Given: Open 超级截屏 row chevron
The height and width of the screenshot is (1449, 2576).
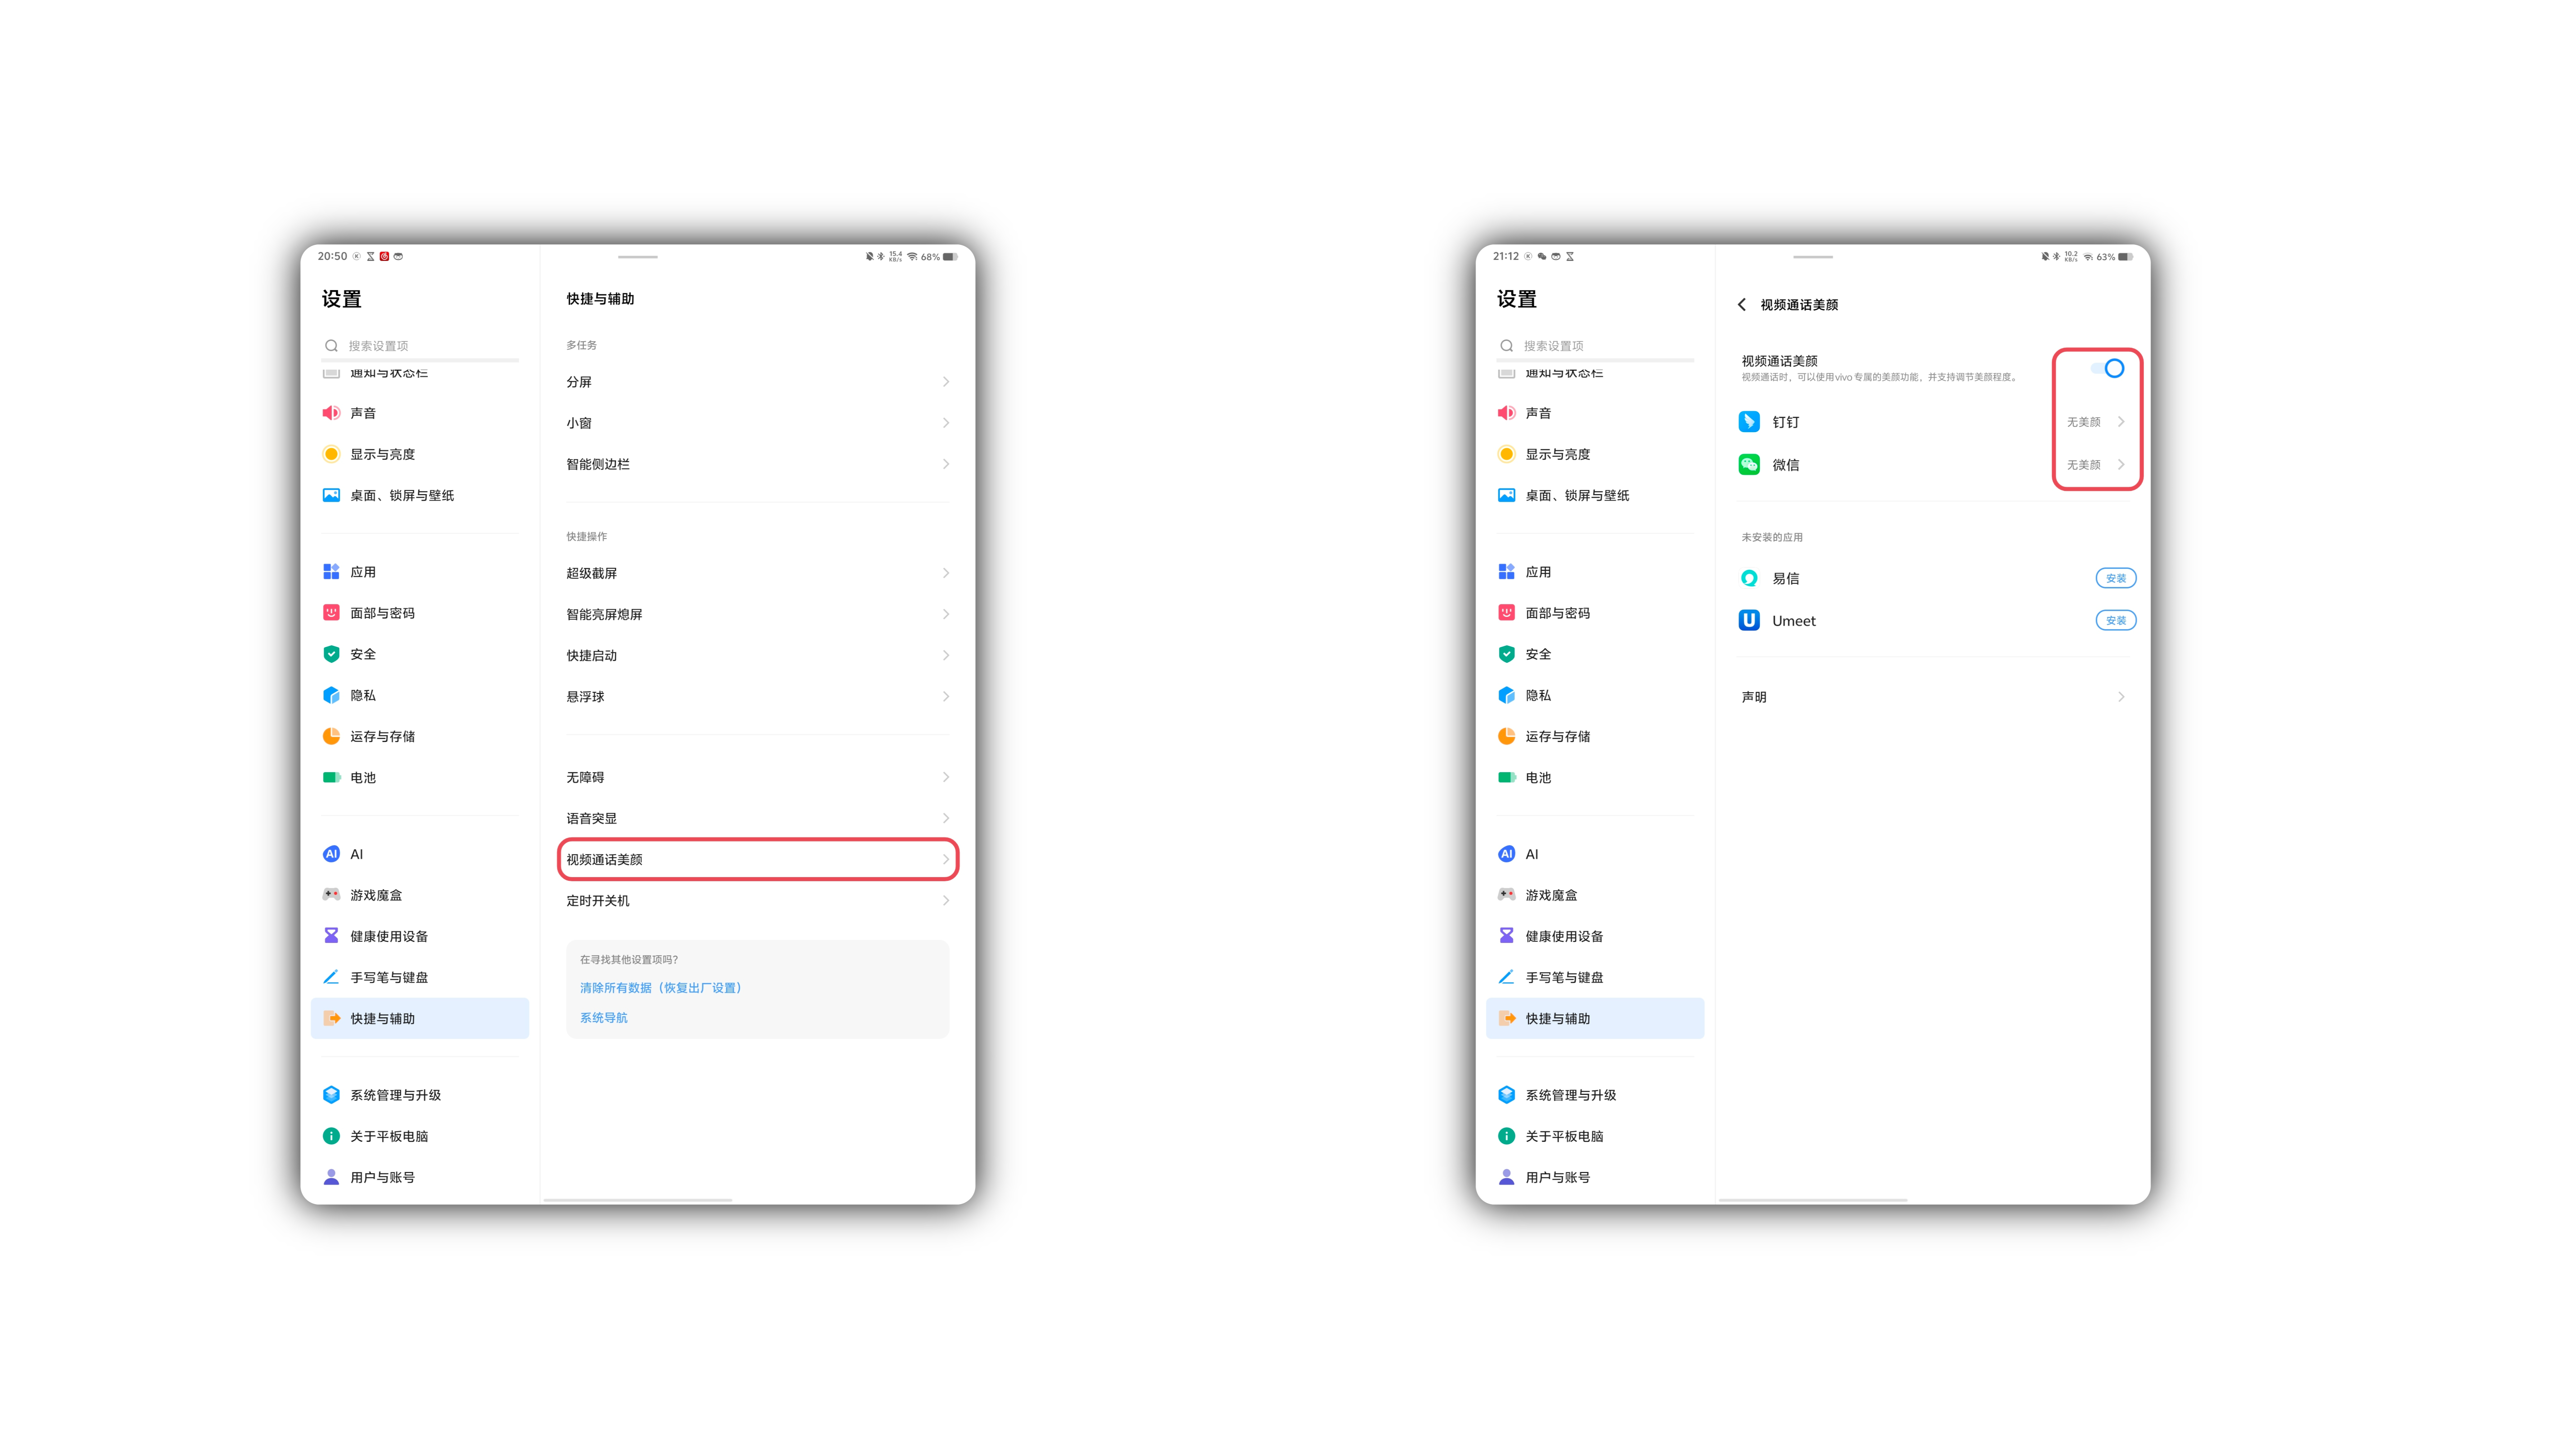Looking at the screenshot, I should (946, 573).
